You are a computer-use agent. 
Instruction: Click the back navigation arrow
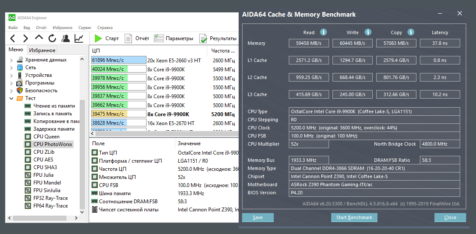coord(12,38)
